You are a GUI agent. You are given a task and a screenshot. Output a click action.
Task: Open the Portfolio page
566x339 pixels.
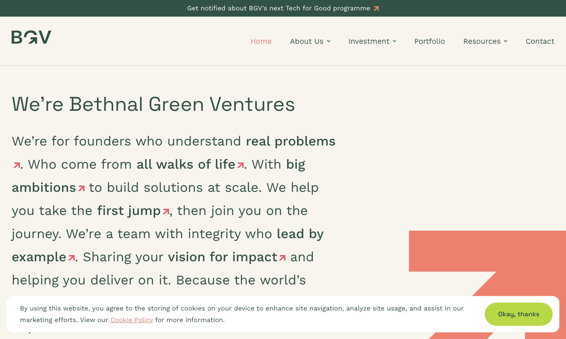(430, 41)
